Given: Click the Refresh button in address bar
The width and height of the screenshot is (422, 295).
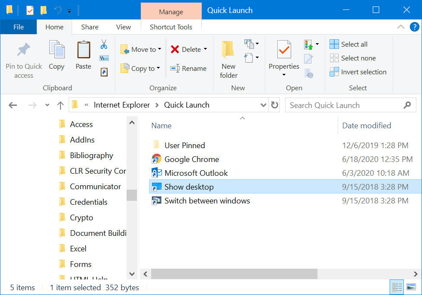Looking at the screenshot, I should click(274, 105).
